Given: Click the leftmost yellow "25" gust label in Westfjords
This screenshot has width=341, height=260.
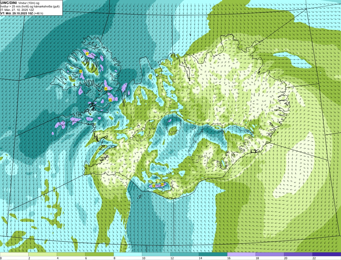Looking at the screenshot, I should [81, 71].
